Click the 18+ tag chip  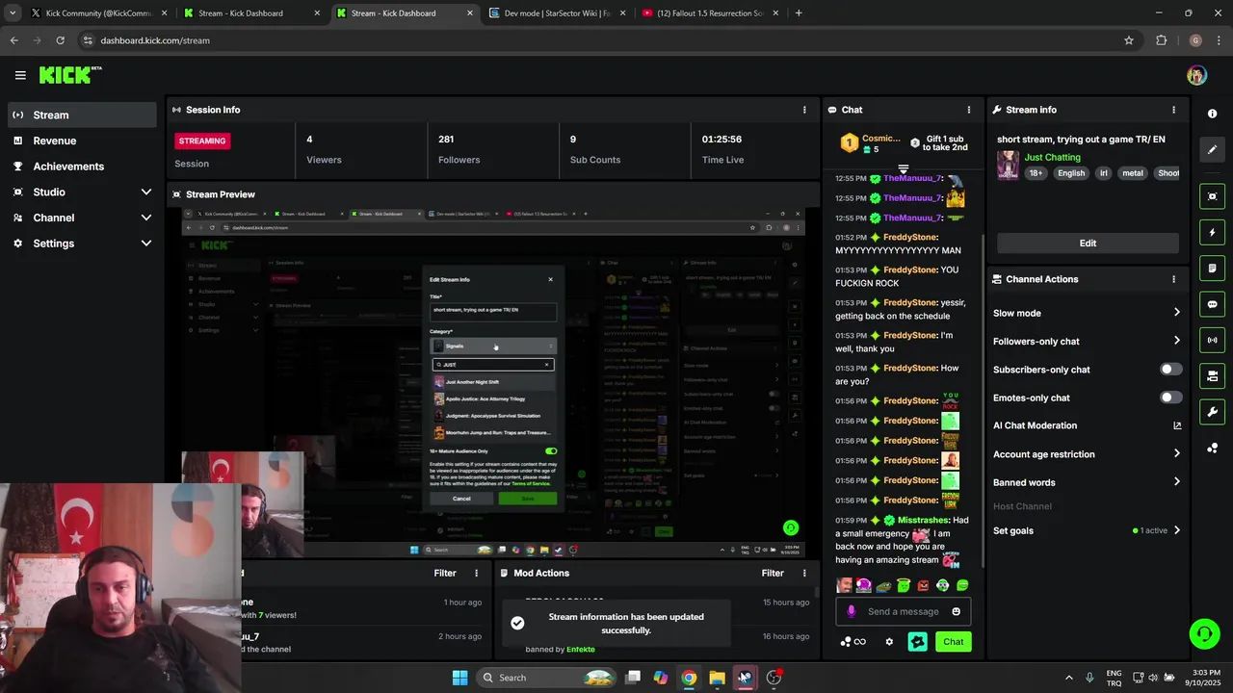click(1036, 173)
